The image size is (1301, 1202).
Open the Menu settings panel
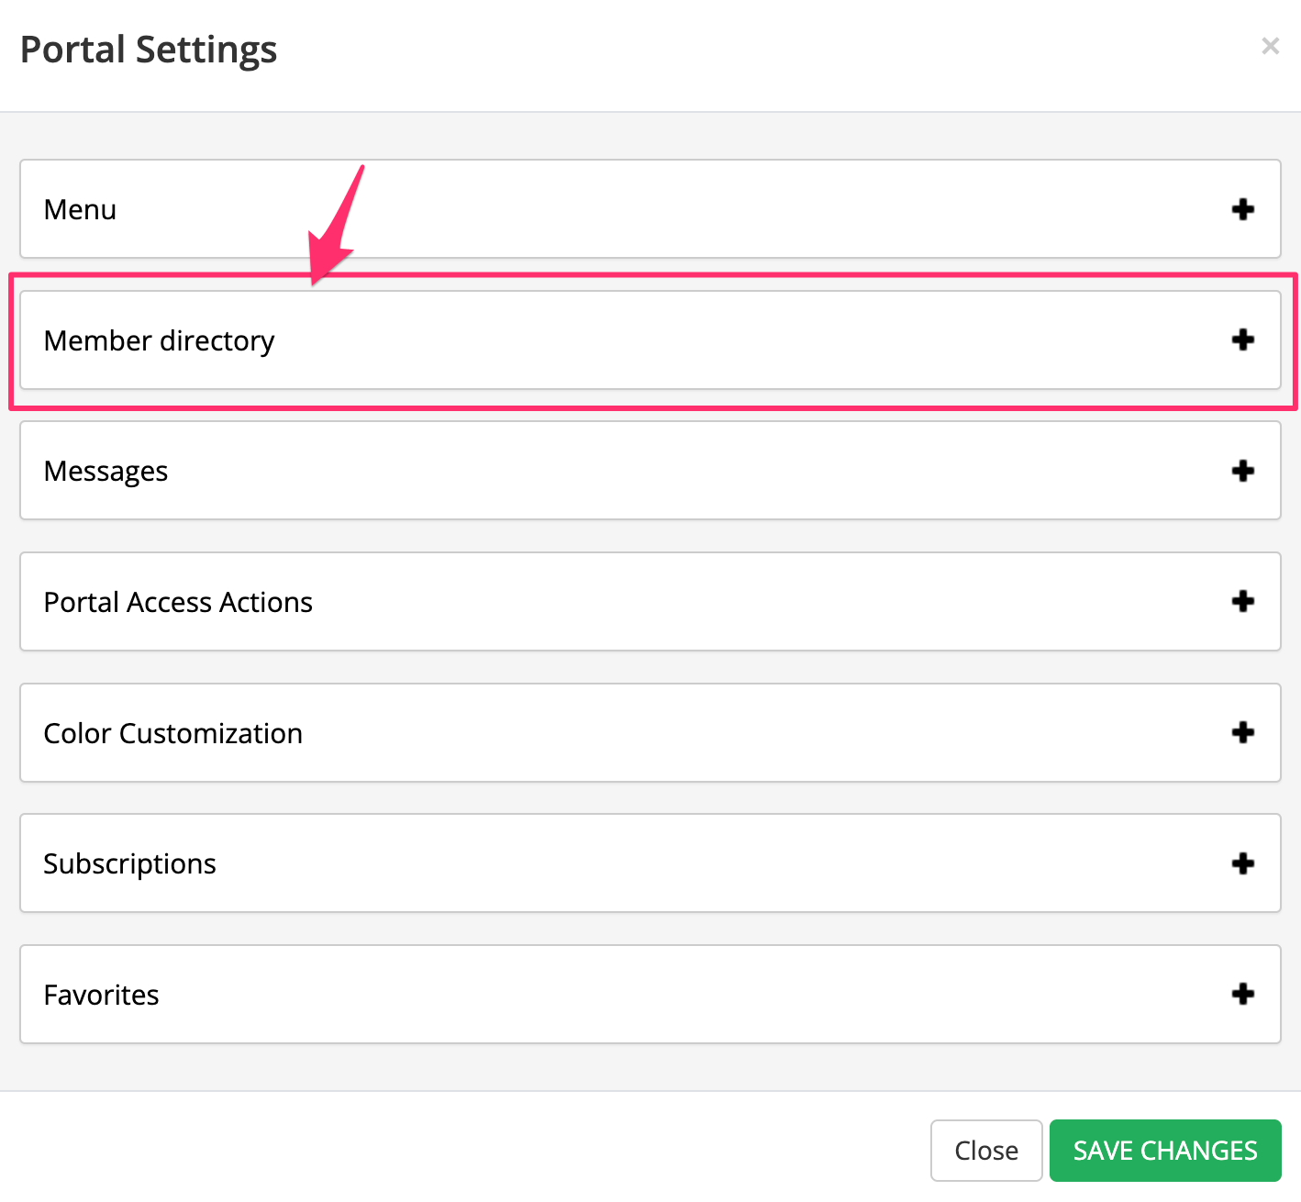tap(650, 209)
